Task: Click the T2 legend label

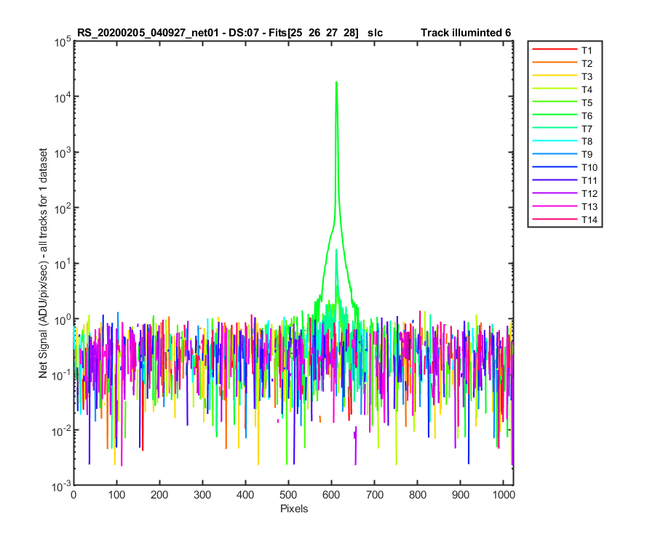Action: [587, 63]
